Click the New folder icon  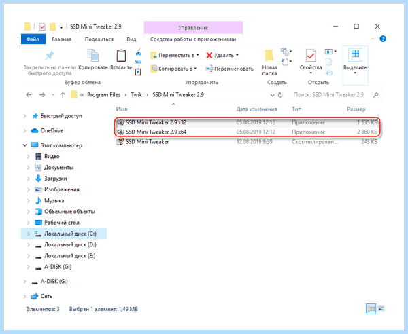pyautogui.click(x=269, y=56)
